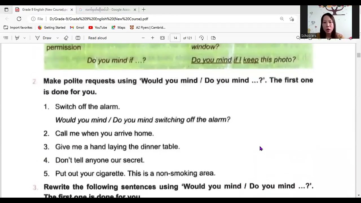The image size is (361, 203).
Task: Click 'Put out your cigarette' sentence
Action: point(135,173)
